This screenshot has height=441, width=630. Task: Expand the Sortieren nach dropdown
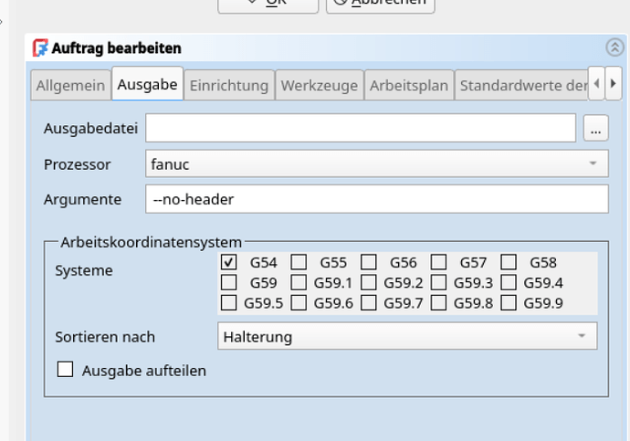click(x=407, y=337)
